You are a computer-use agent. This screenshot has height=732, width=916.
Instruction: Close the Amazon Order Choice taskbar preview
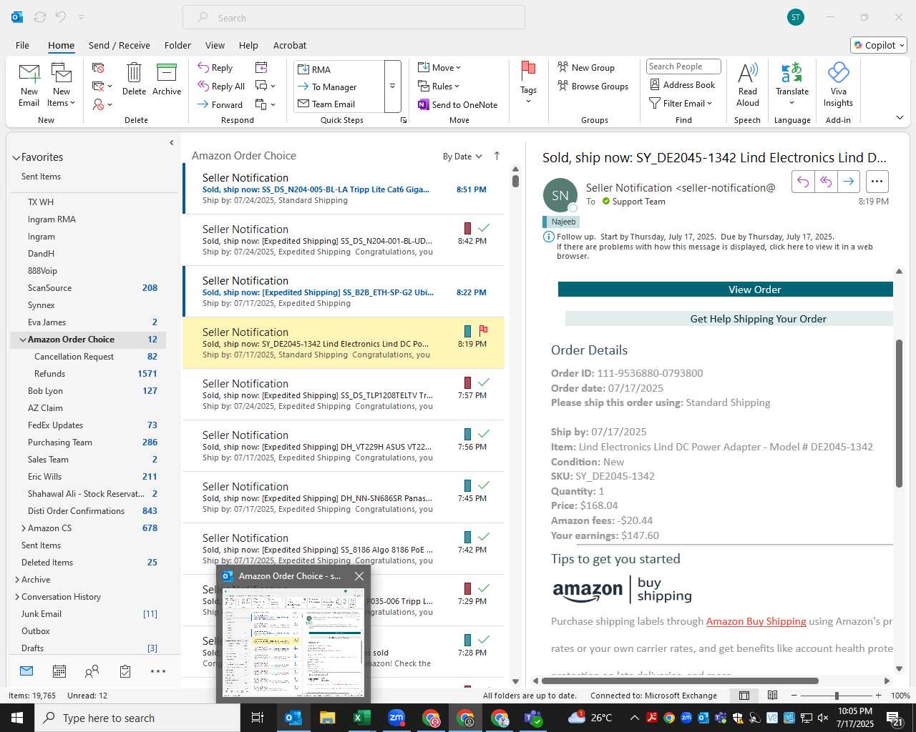coord(359,576)
